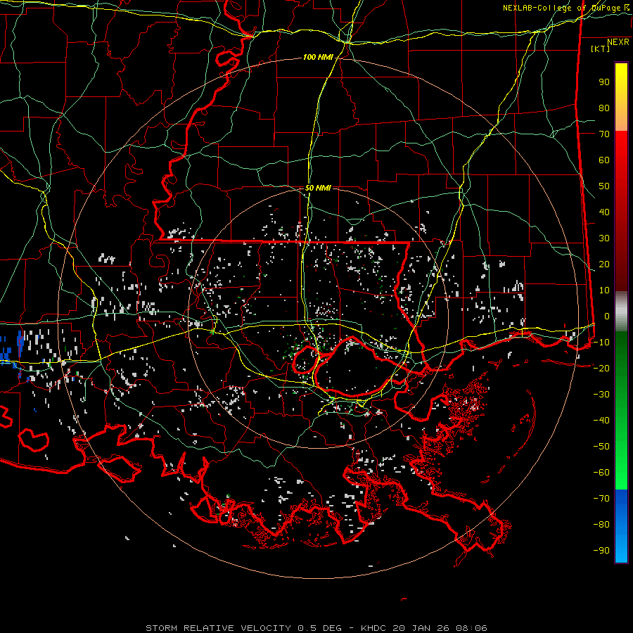Select the positive 20 scale value
The image size is (633, 633).
pos(604,264)
